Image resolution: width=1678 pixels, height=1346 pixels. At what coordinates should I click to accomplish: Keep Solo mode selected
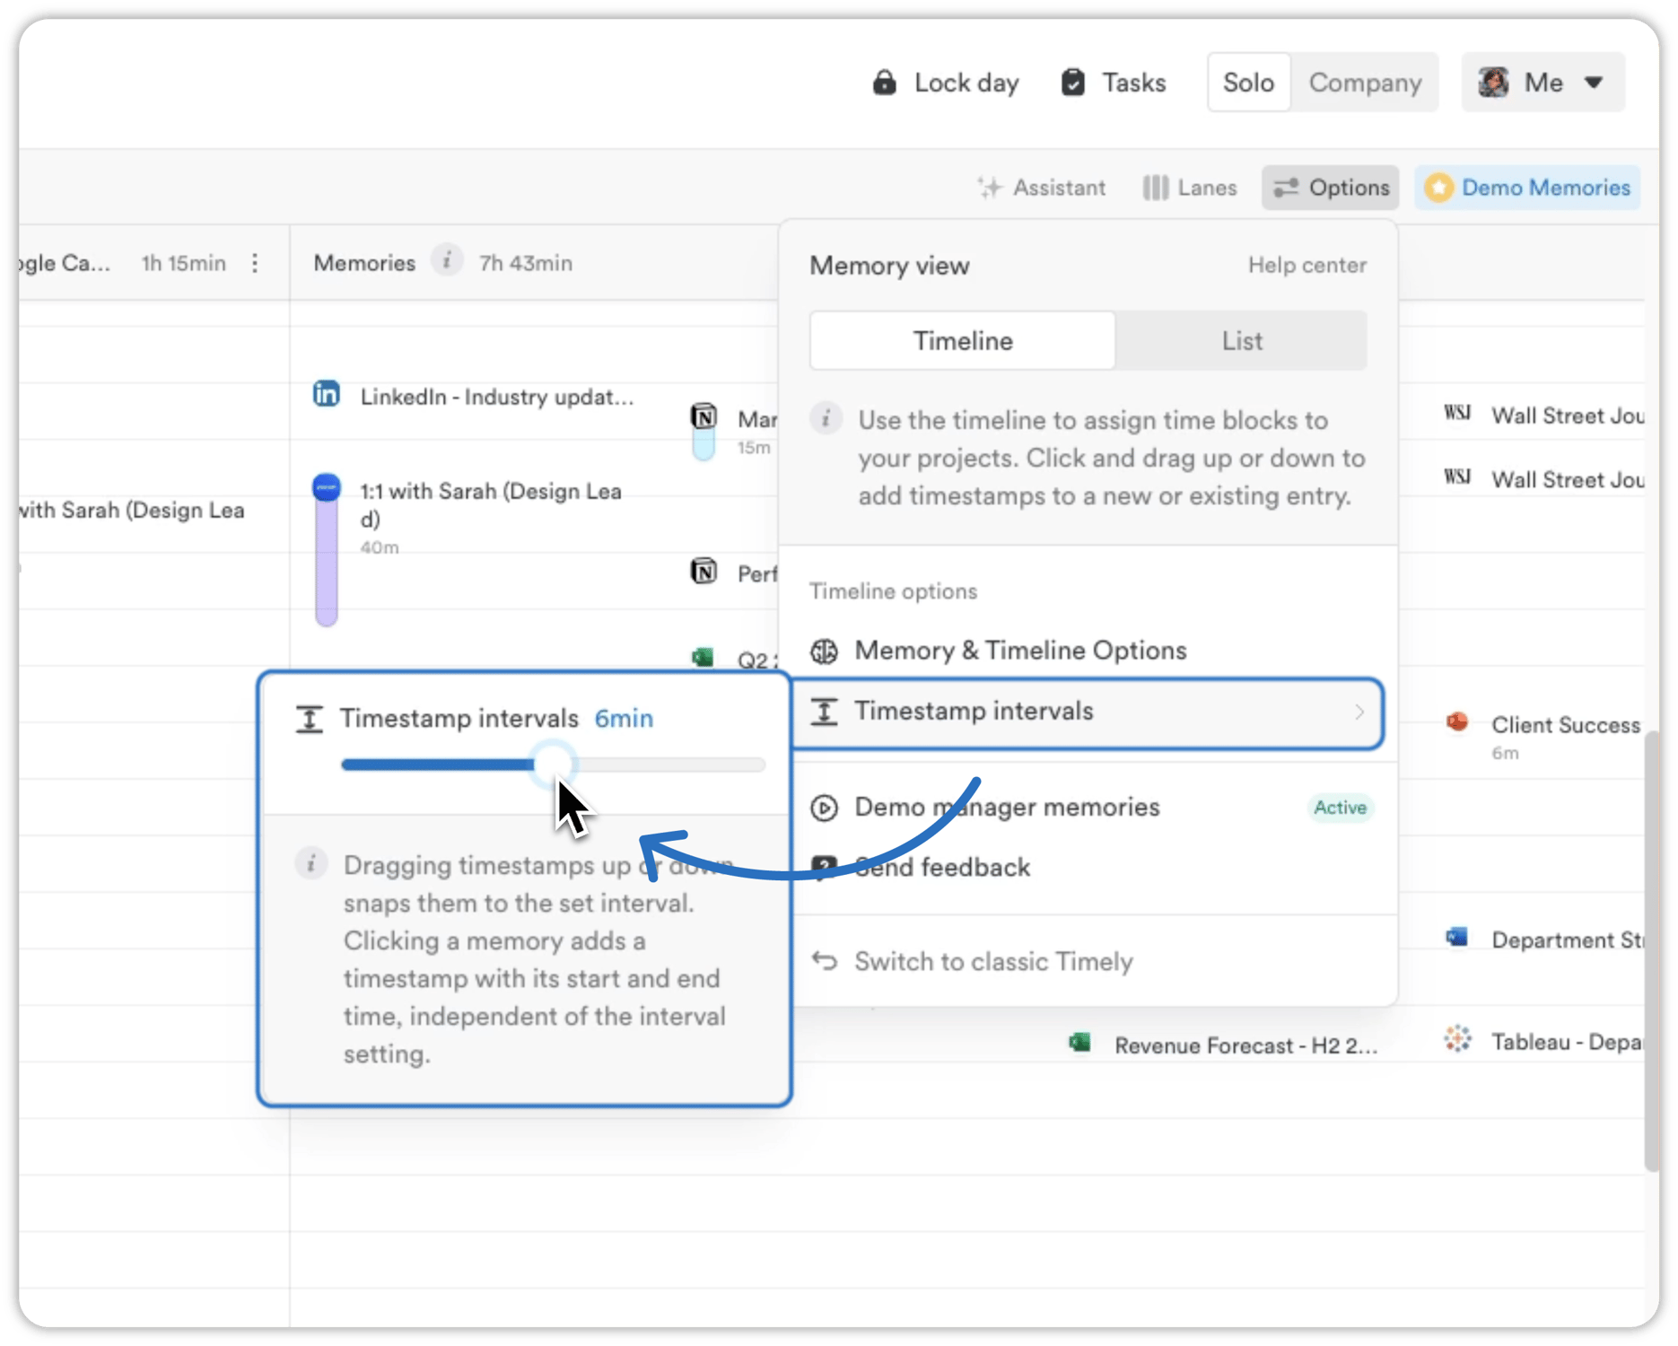[x=1248, y=82]
